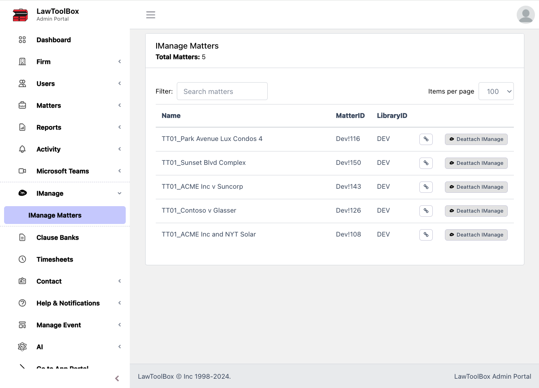Click matter name TT01_ACME Inc and NYT Solar
The height and width of the screenshot is (388, 539).
[x=209, y=234]
